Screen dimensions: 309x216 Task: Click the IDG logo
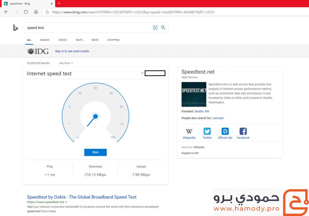[38, 51]
